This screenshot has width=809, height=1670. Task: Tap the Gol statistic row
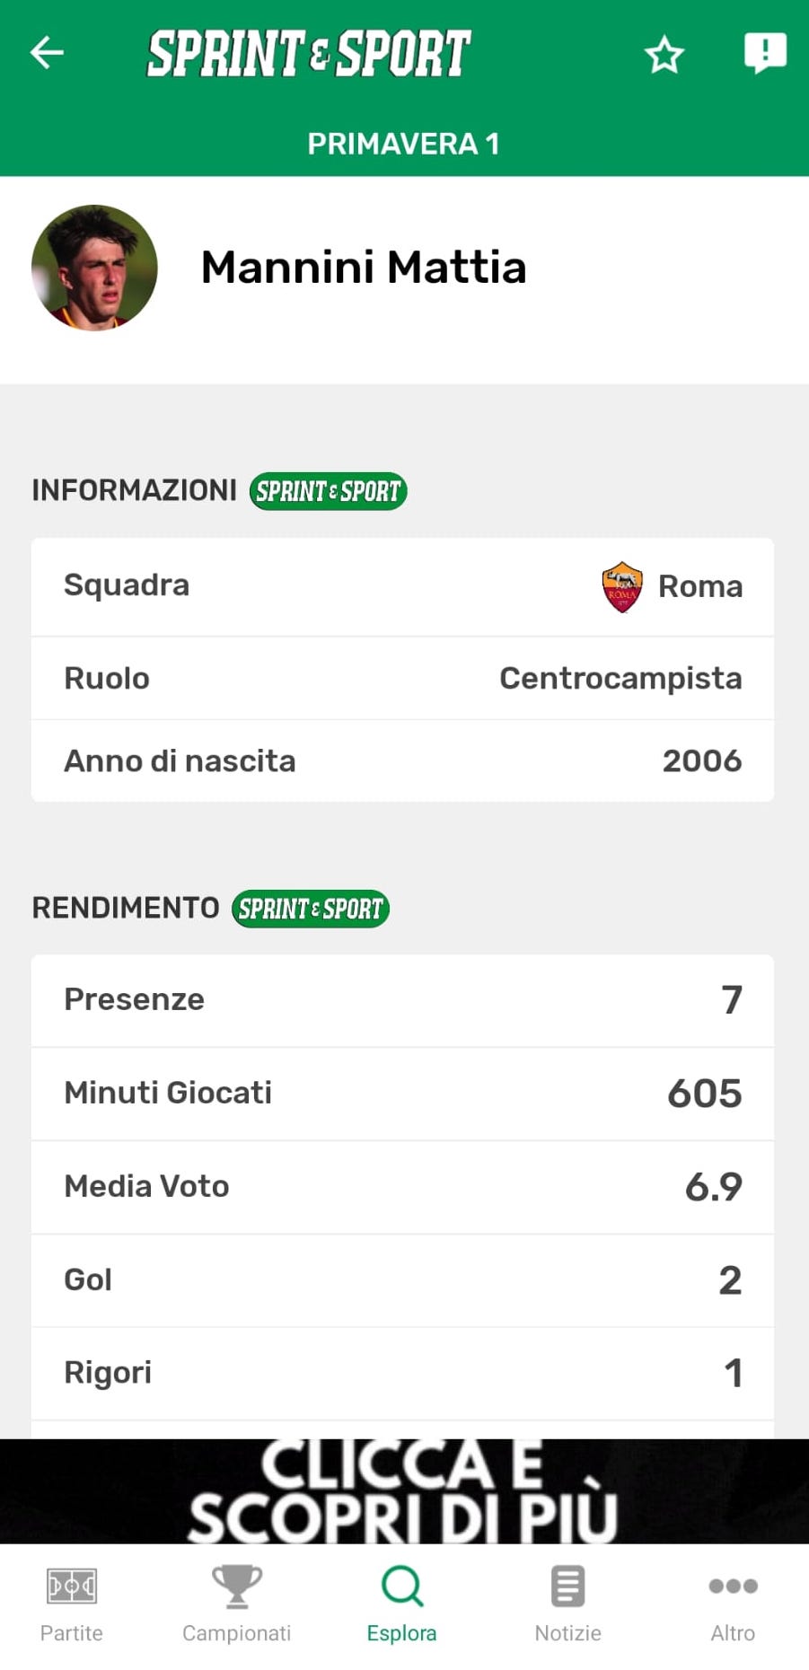click(402, 1280)
